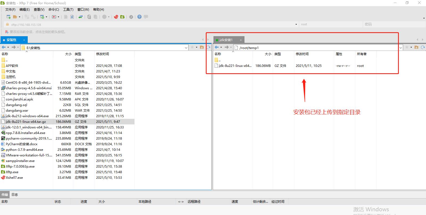Click the speech bubble feedback icon

click(x=146, y=17)
